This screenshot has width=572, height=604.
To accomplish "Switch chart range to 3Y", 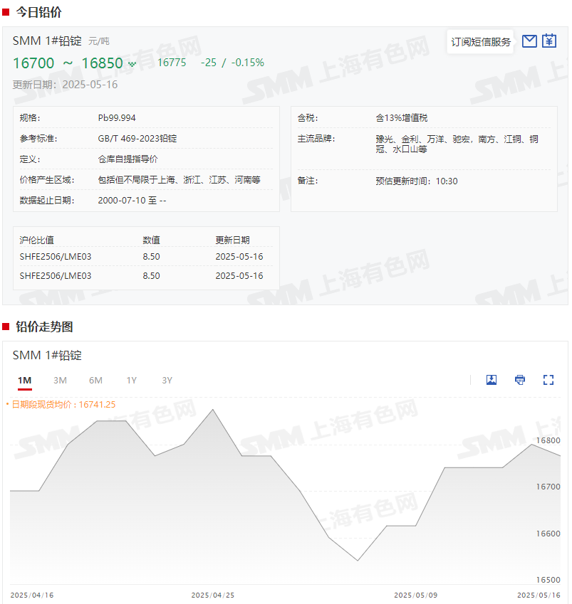I will tap(167, 381).
